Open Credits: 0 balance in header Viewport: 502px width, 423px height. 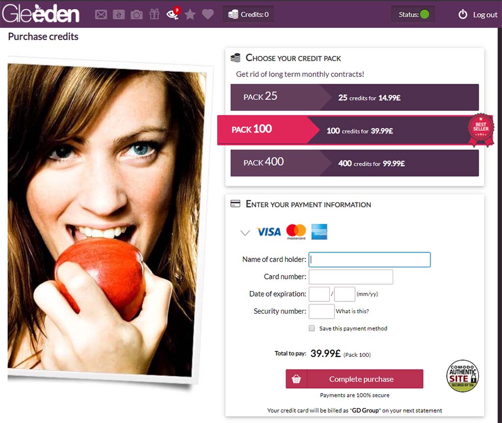point(249,14)
